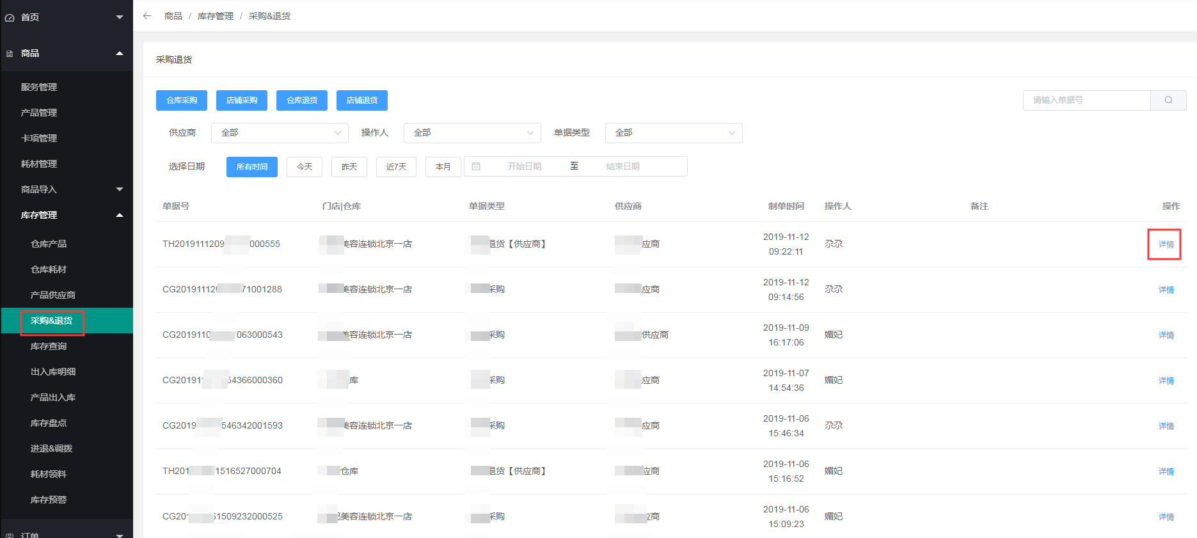Screen dimensions: 1197x538
Task: Click the calendar icon in date range
Action: click(476, 166)
